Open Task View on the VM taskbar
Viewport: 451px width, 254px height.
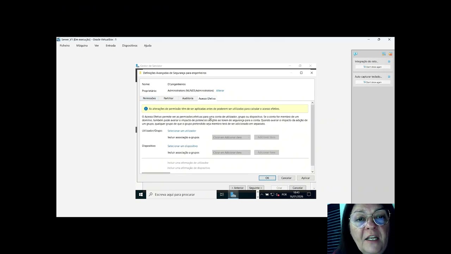[222, 194]
